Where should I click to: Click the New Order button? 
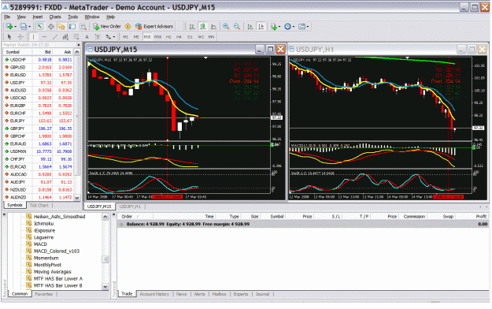coord(107,26)
